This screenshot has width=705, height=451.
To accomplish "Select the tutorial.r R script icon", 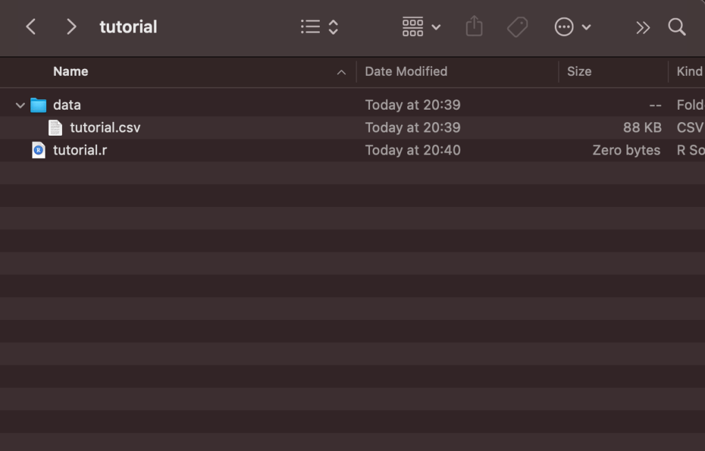I will point(39,150).
